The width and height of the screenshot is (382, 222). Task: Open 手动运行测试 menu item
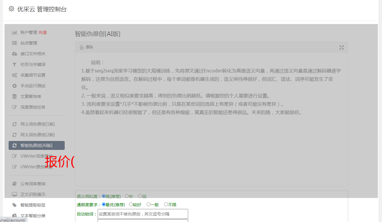(33, 86)
